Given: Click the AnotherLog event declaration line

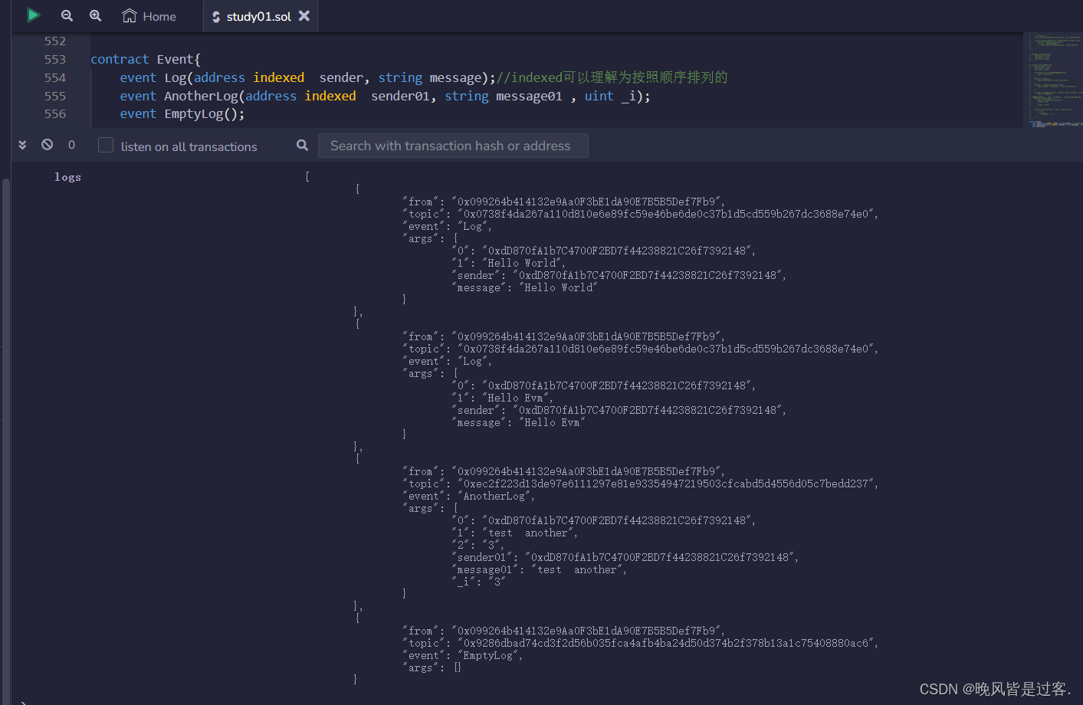Looking at the screenshot, I should (x=385, y=96).
